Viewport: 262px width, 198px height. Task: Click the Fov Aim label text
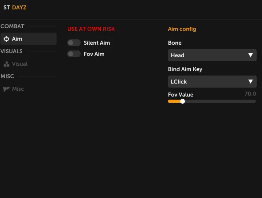[94, 54]
